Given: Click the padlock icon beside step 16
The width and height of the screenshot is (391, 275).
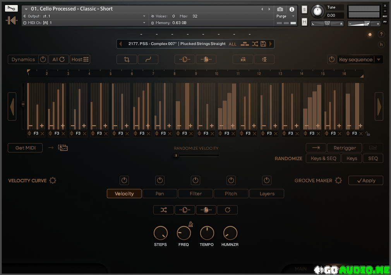Looking at the screenshot, I should pyautogui.click(x=368, y=134).
